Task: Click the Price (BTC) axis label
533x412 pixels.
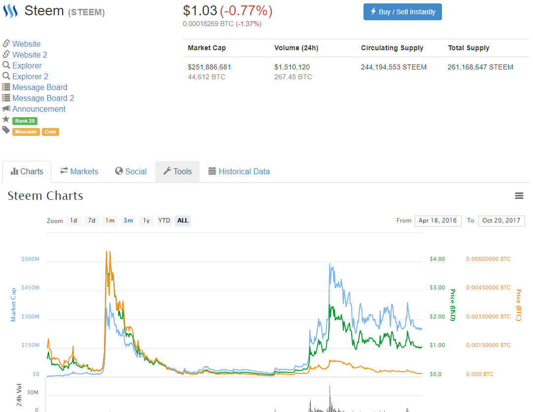Action: click(519, 305)
